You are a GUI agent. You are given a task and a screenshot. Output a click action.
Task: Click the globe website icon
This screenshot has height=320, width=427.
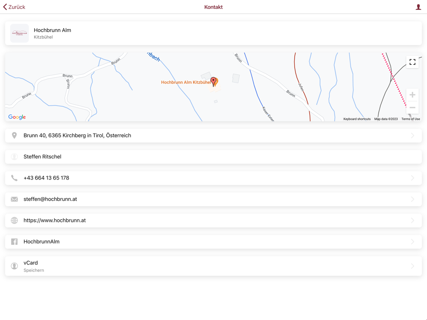pos(14,221)
